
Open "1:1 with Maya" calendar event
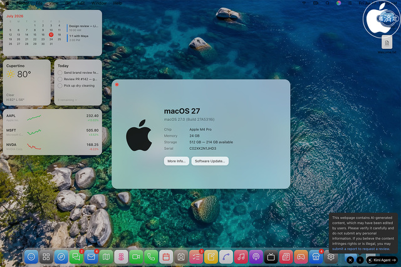(x=83, y=38)
